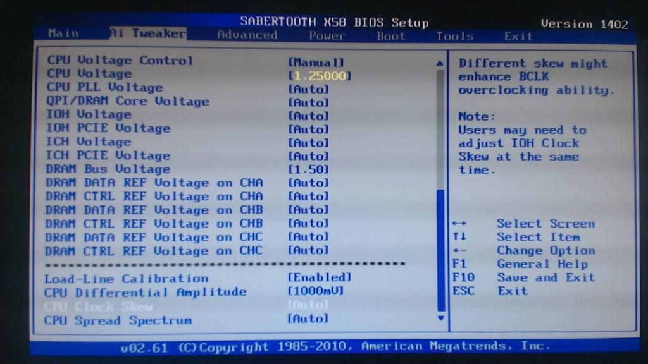Open DRAM DATA REF CHC Auto value
This screenshot has height=364, width=648.
[308, 237]
